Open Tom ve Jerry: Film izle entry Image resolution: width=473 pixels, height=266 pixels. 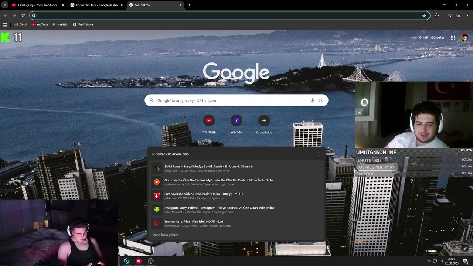pyautogui.click(x=236, y=224)
